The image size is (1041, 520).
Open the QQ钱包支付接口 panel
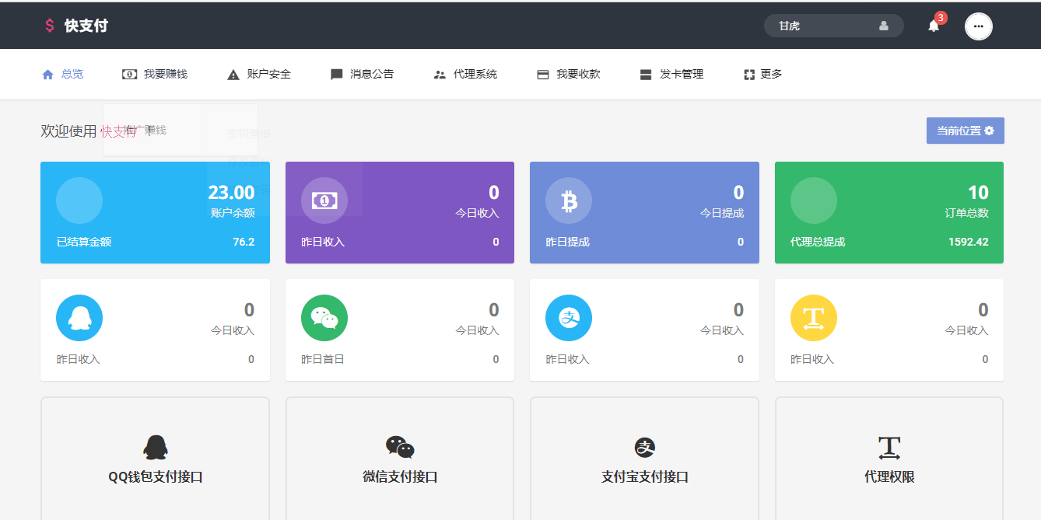pos(156,459)
